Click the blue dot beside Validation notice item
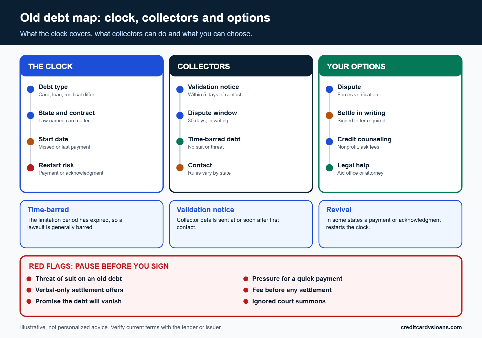Image resolution: width=482 pixels, height=338 pixels. pyautogui.click(x=180, y=89)
